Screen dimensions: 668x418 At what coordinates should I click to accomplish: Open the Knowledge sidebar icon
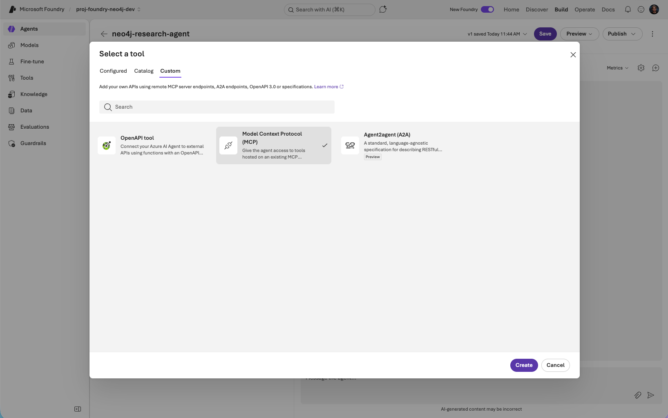[11, 94]
